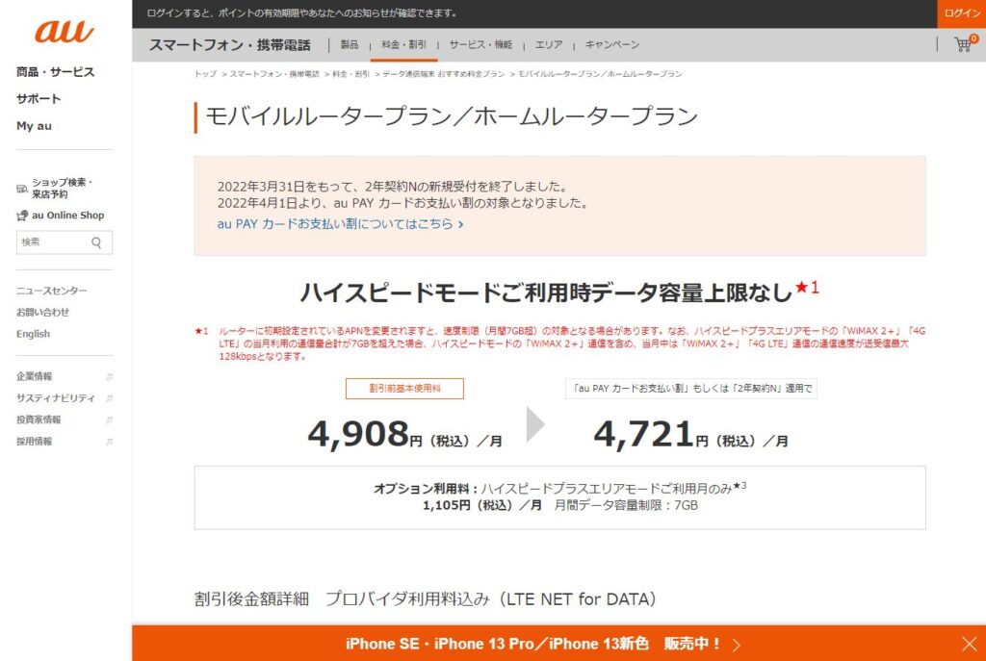Click the 4,721円 price text
Viewport: 986px width, 661px height.
point(690,434)
